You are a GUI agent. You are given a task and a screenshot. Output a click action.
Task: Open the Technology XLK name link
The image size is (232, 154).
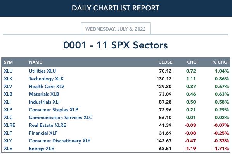[x=46, y=79]
